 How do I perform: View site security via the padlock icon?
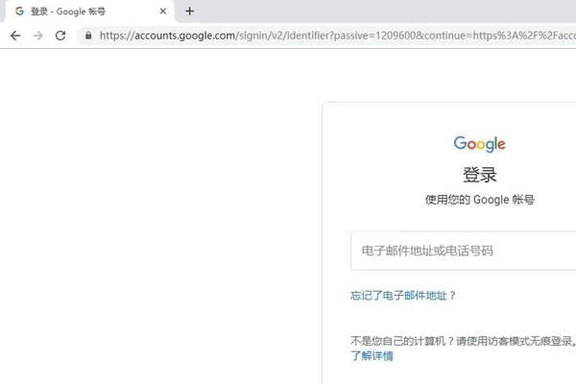click(x=88, y=36)
